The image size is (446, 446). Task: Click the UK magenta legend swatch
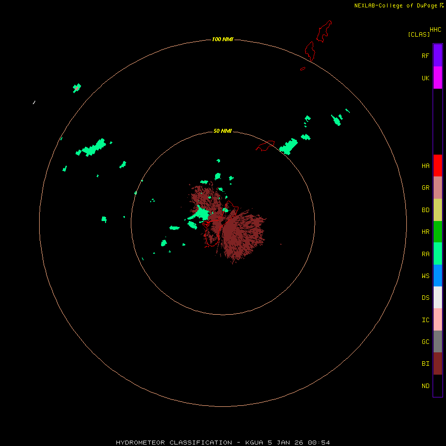(x=438, y=78)
